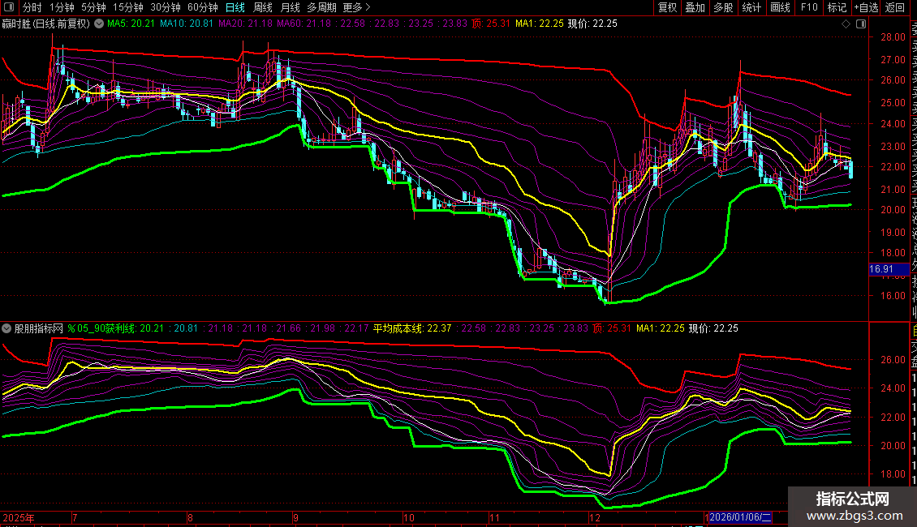Expand the 更多 period options
This screenshot has width=917, height=527.
click(x=356, y=7)
